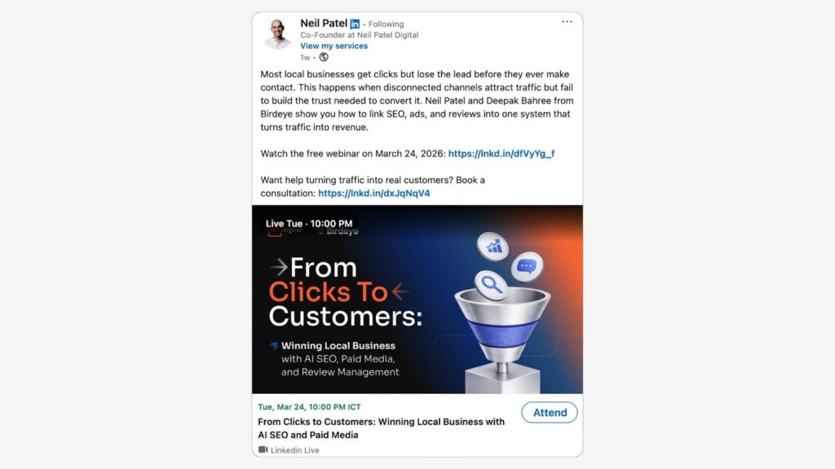Open the View my services link
This screenshot has width=835, height=469.
tap(334, 46)
